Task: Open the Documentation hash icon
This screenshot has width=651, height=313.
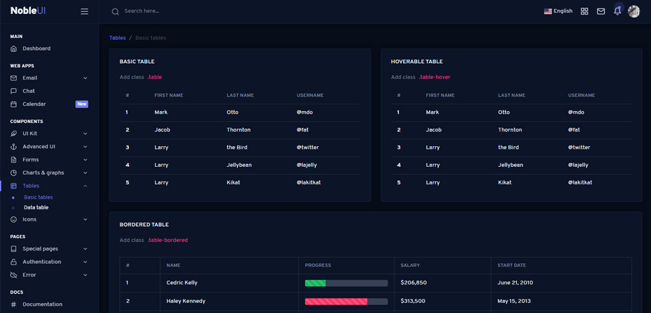Action: (x=14, y=304)
